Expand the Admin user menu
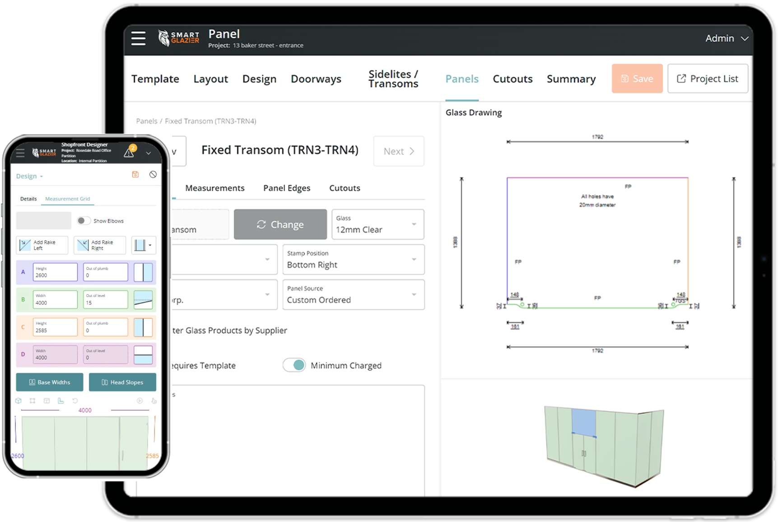The image size is (778, 522). click(727, 39)
